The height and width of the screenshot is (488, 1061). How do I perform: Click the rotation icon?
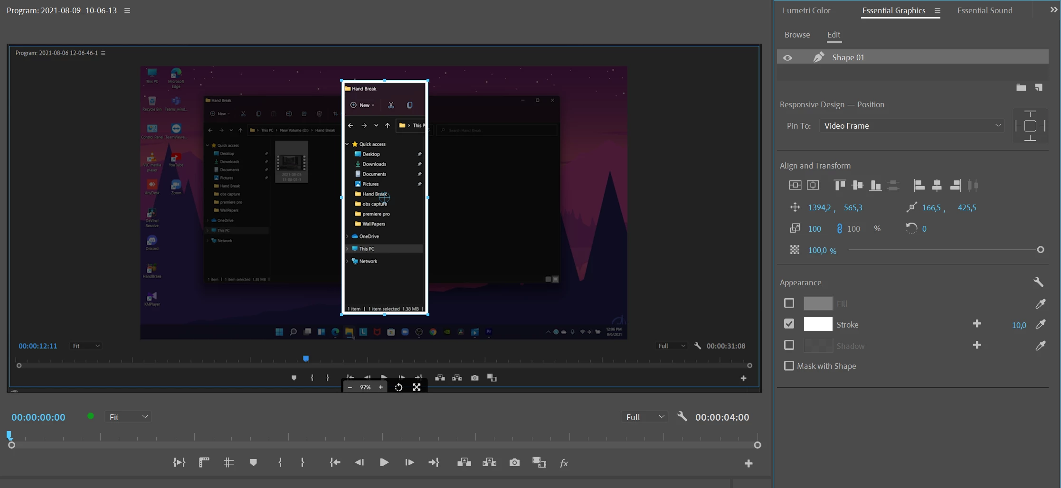(x=911, y=228)
